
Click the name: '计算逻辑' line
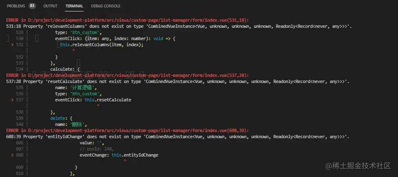coord(76,87)
